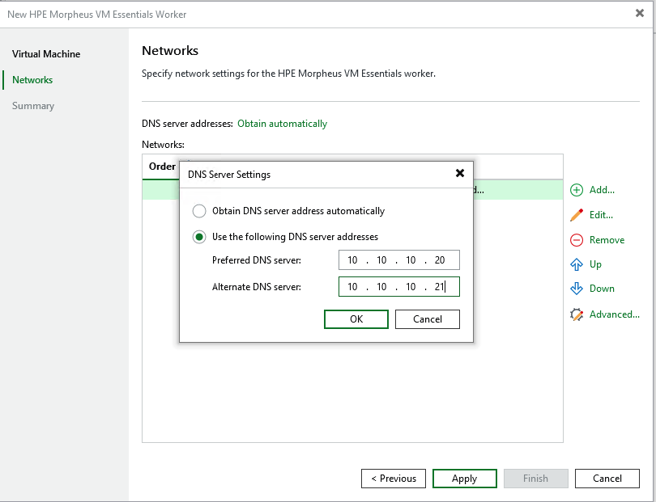Click the Obtain automatically DNS link

(x=282, y=124)
